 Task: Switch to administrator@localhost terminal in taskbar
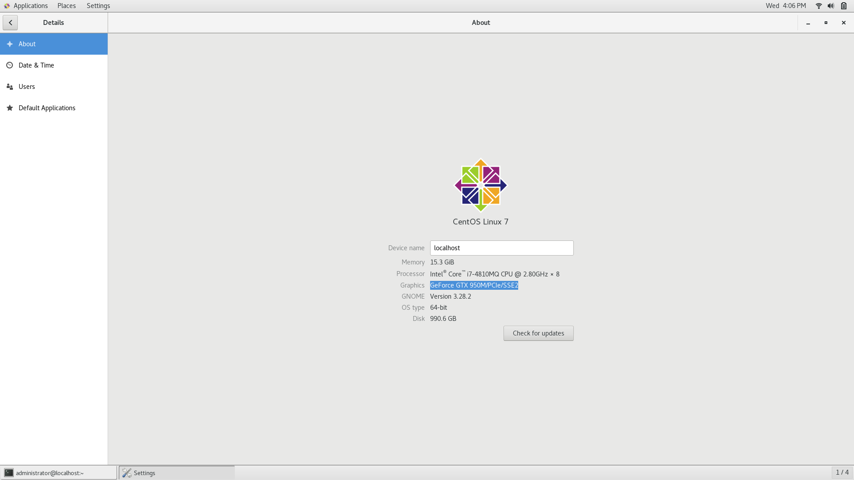(59, 473)
